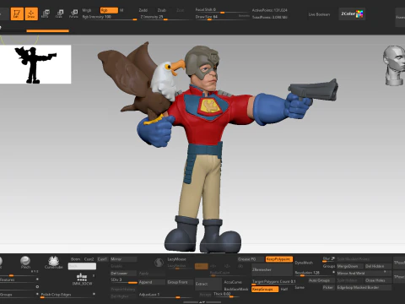
Task: Click the silhouette reference thumbnail
Action: pos(35,64)
